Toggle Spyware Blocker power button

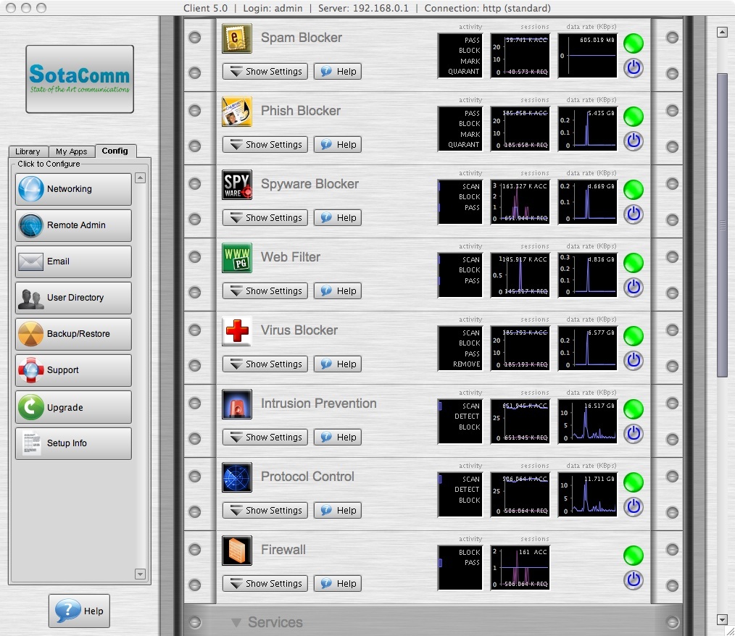click(634, 214)
